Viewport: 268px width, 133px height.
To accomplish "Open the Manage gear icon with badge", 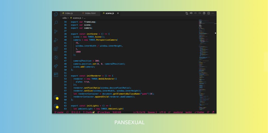I will click(56, 106).
